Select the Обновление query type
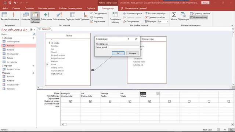Image resolution: width=235 pixels, height=132 pixels. coord(59,17)
